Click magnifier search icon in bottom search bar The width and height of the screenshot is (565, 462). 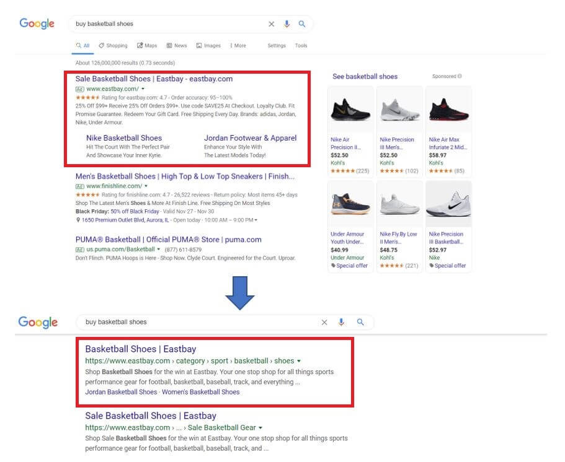[360, 322]
